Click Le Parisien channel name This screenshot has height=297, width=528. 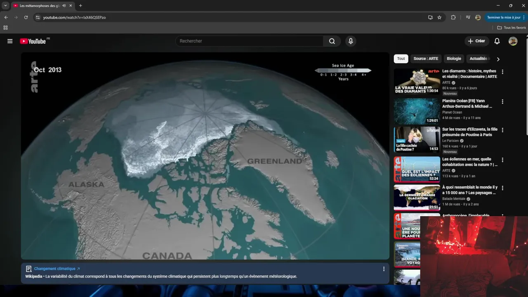coord(450,141)
